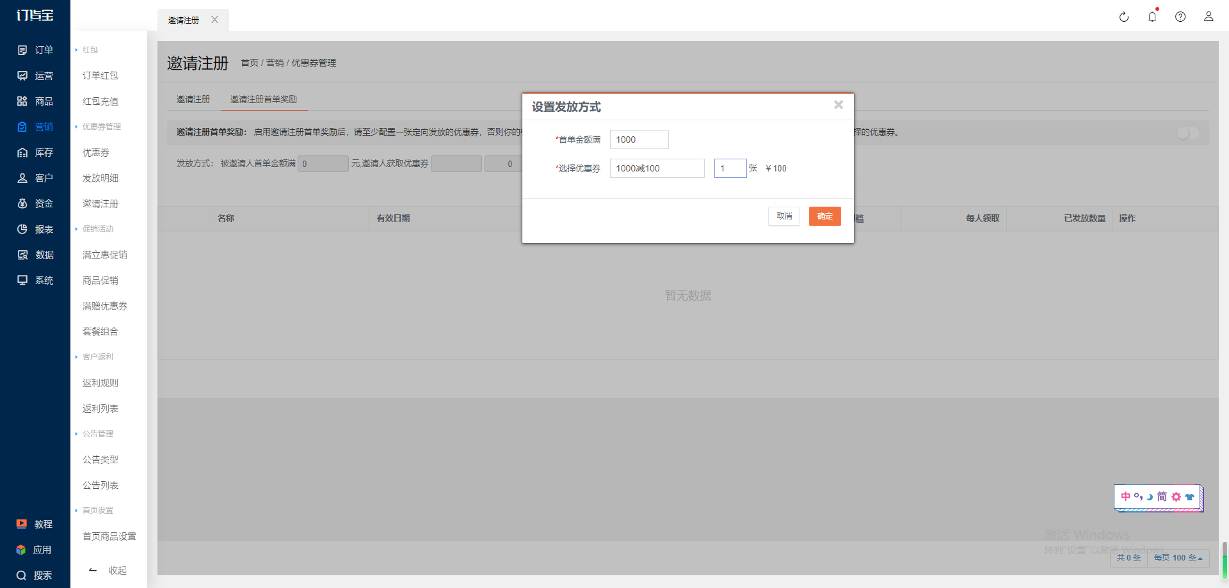This screenshot has height=588, width=1229.
Task: Collapse the 公告管理 menu group
Action: tap(94, 434)
